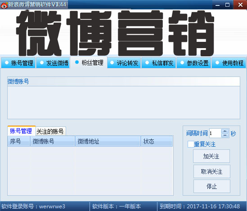Go to the 私信群发 tab
Image resolution: width=247 pixels, height=211 pixels.
159,63
